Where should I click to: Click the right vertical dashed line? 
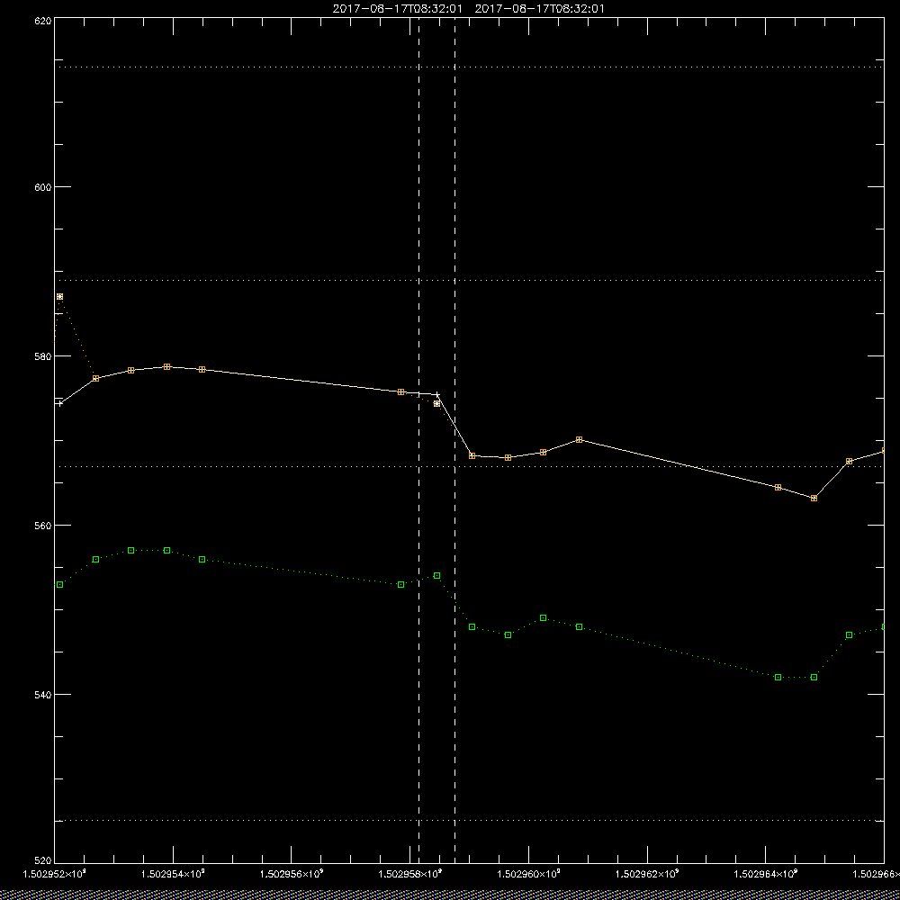[455, 440]
